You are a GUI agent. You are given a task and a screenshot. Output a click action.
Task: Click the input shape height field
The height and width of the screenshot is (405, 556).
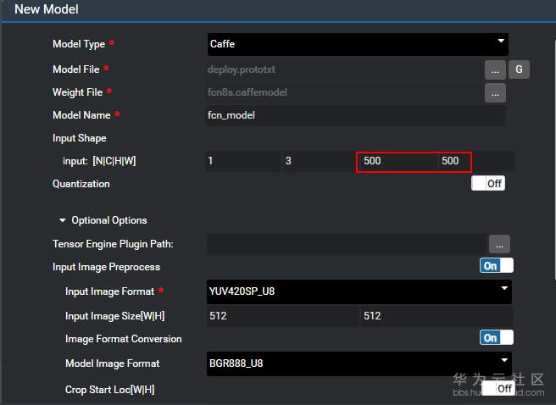(395, 161)
